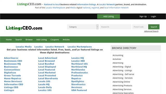
Task: Select Add Listing in navigation bar
Action: [x=41, y=40]
